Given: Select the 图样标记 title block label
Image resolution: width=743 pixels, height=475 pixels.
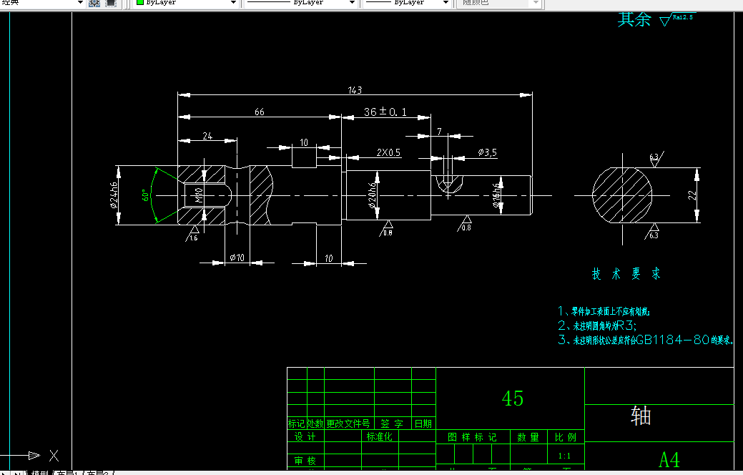Looking at the screenshot, I should tap(472, 437).
